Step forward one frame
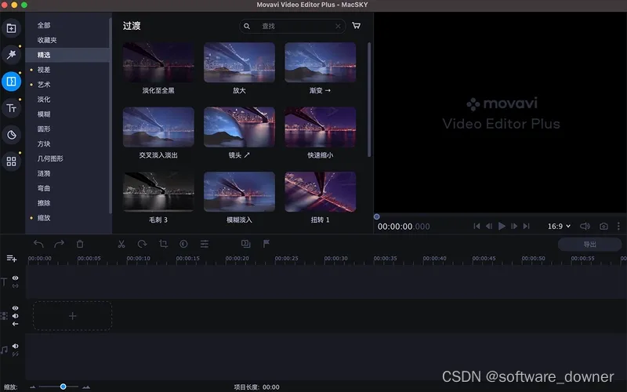The height and width of the screenshot is (392, 627). pos(514,227)
